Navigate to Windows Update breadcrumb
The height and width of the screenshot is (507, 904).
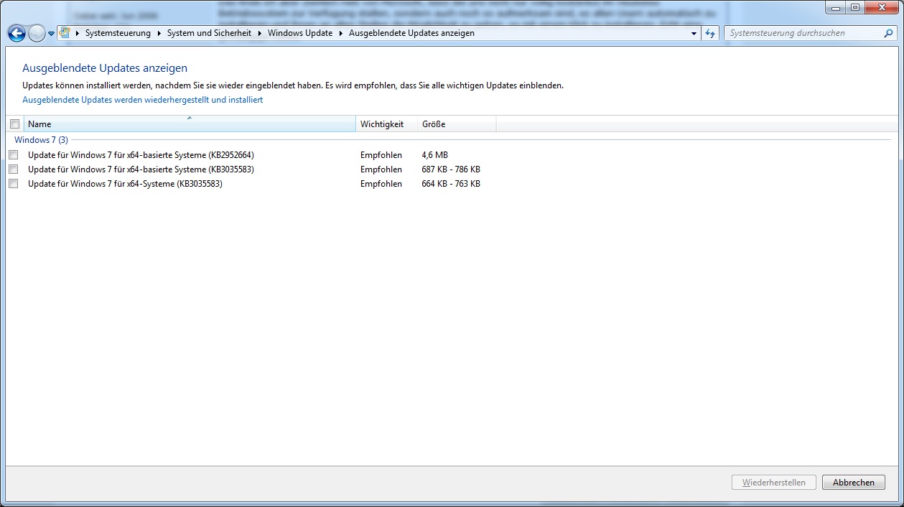point(300,33)
